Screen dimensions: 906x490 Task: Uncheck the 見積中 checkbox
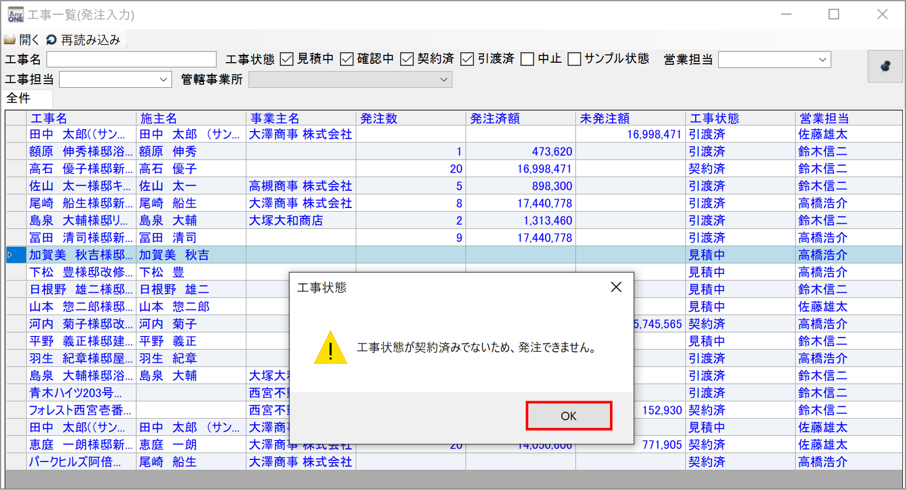point(287,59)
